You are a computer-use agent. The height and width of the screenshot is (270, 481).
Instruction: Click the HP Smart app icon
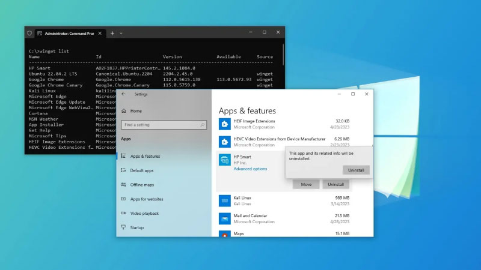[x=224, y=160]
